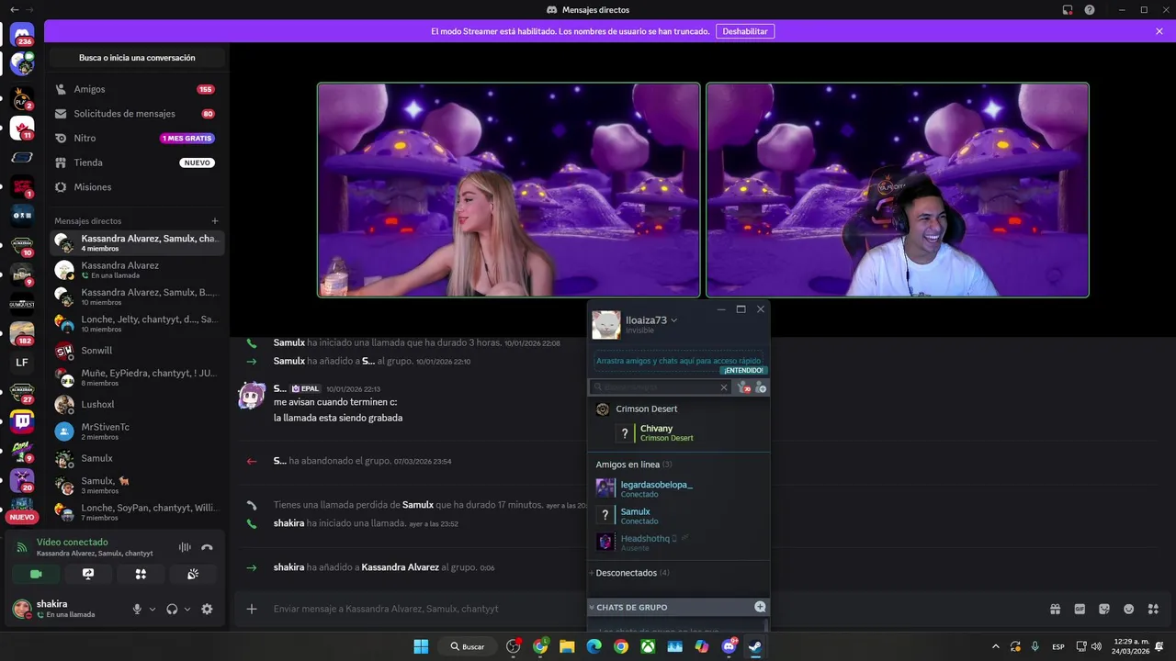The width and height of the screenshot is (1176, 661).
Task: Open the emoji picker
Action: 1128,609
